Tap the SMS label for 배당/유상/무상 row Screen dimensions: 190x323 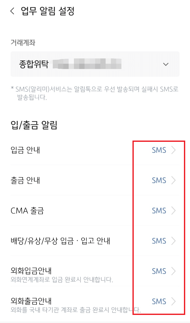pos(159,241)
